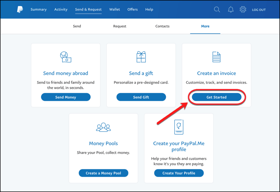Select the Money Pools people icon

[103, 127]
